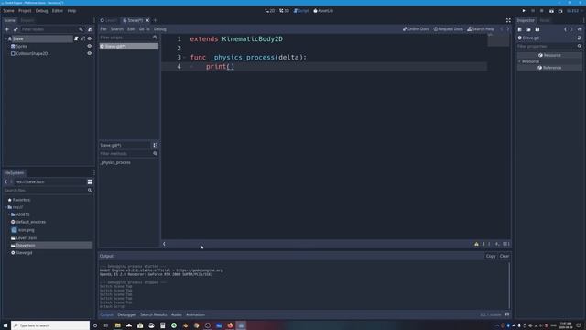
Task: Toggle distraction-free mode icon
Action: (x=508, y=20)
